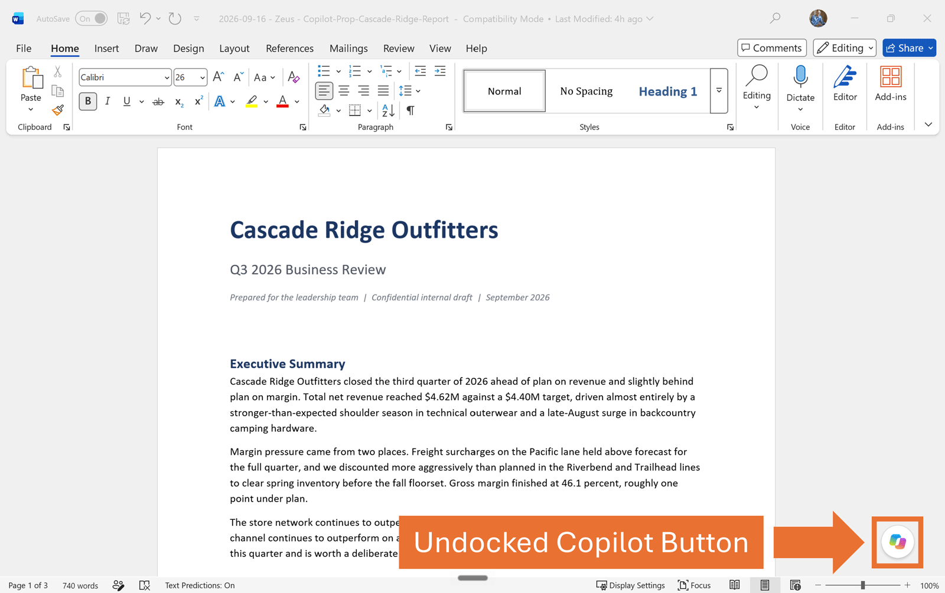Viewport: 945px width, 593px height.
Task: Decrease font size with shrink icon
Action: click(x=238, y=77)
